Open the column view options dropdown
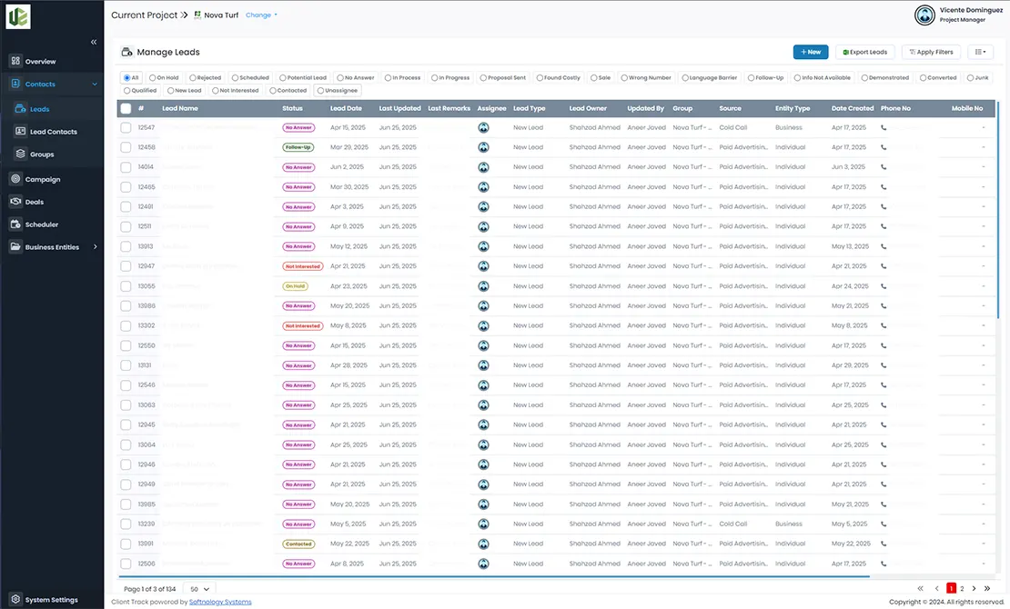Image resolution: width=1010 pixels, height=609 pixels. [980, 52]
